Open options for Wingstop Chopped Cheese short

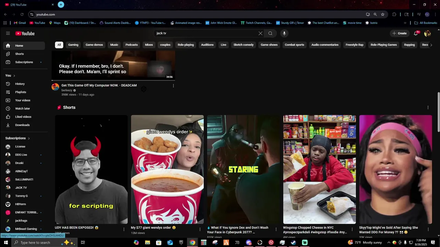[x=352, y=229]
